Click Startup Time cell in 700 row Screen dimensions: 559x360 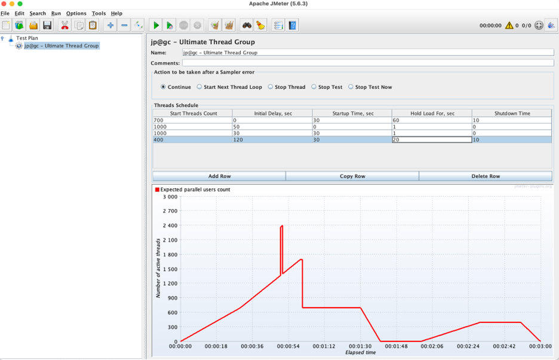coord(352,120)
